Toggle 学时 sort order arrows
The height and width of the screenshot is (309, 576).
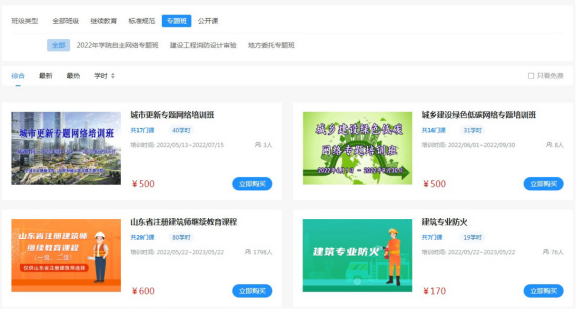click(x=112, y=75)
